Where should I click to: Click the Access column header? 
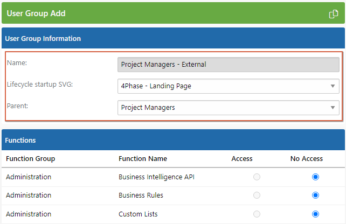[242, 159]
